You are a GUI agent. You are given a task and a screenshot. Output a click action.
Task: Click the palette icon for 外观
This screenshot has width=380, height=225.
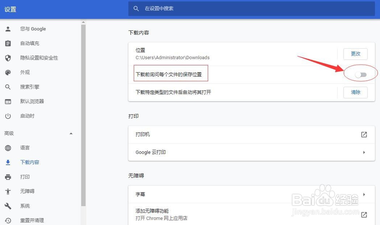pos(8,73)
